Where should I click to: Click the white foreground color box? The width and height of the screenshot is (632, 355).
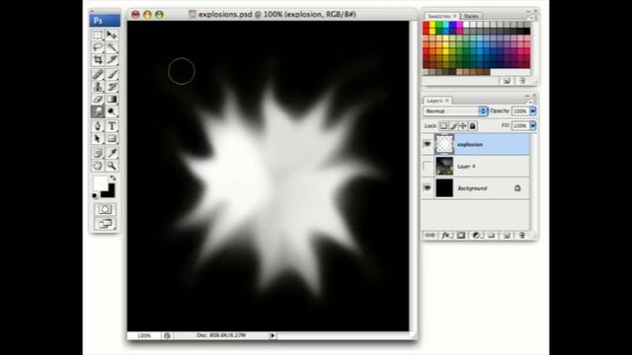100,183
